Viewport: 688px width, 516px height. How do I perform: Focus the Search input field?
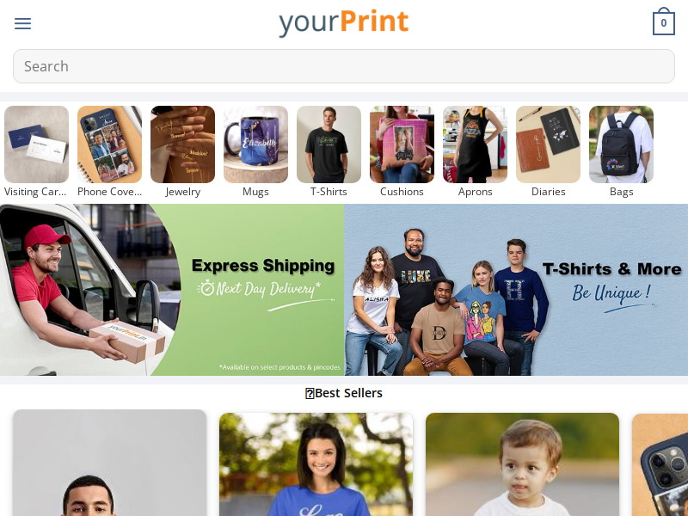(344, 66)
